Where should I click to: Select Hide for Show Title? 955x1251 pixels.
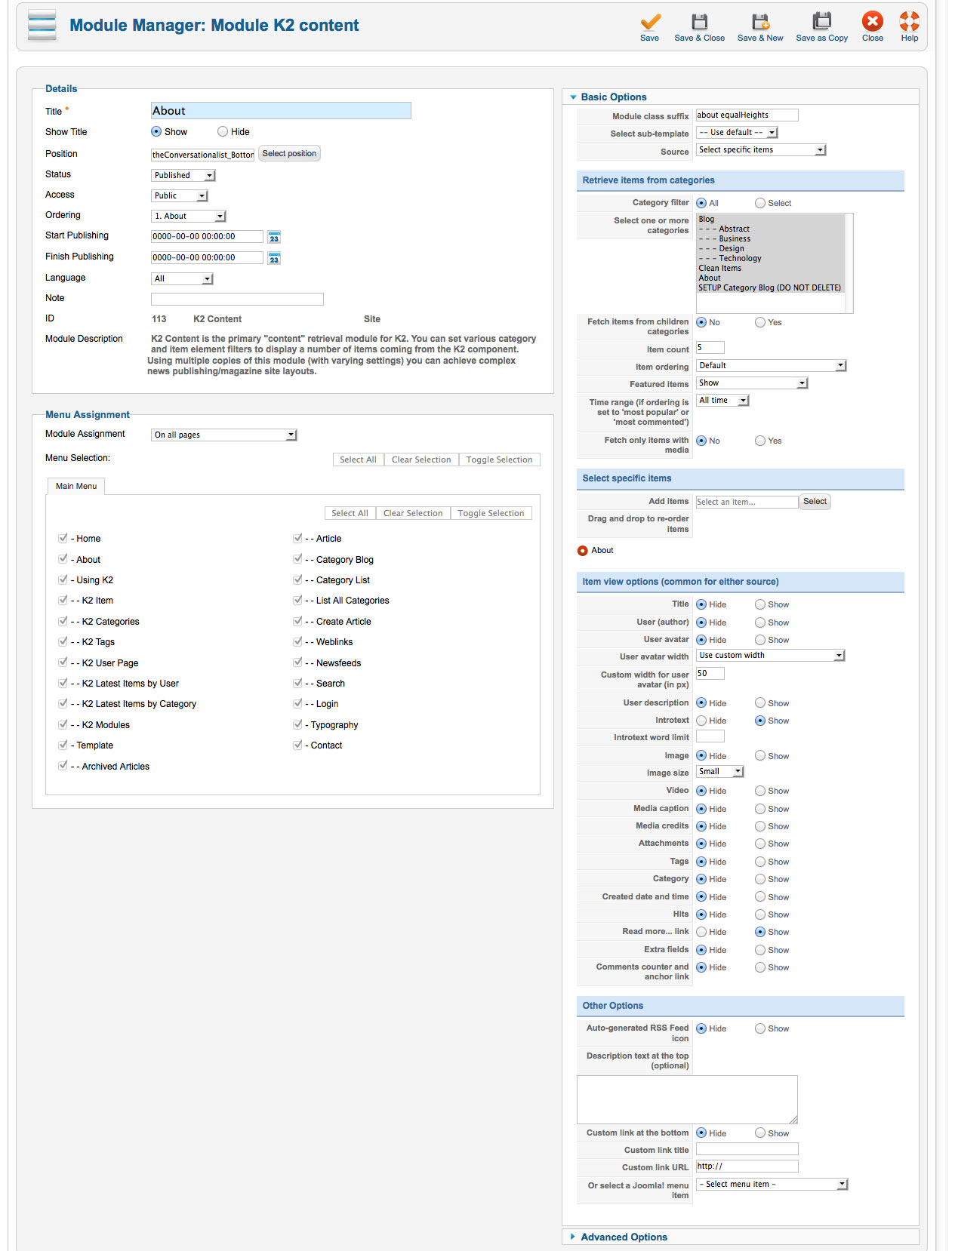pos(223,132)
